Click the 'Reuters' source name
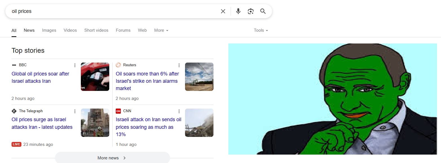 130,65
